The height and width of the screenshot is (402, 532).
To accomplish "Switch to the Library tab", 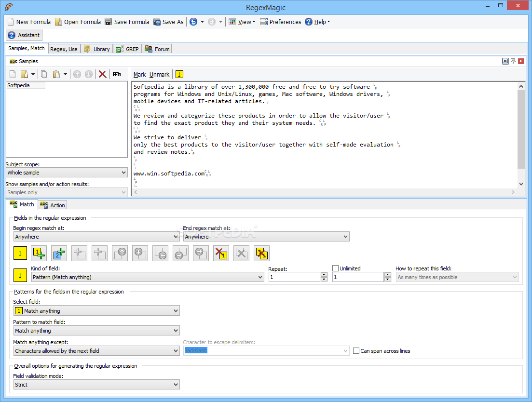I will pos(97,49).
